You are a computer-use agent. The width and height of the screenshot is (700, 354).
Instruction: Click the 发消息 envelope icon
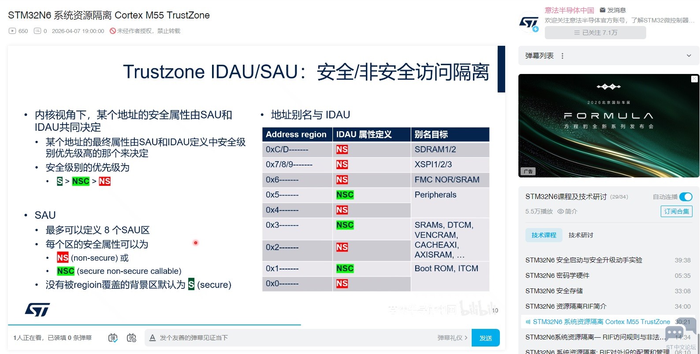pos(603,10)
